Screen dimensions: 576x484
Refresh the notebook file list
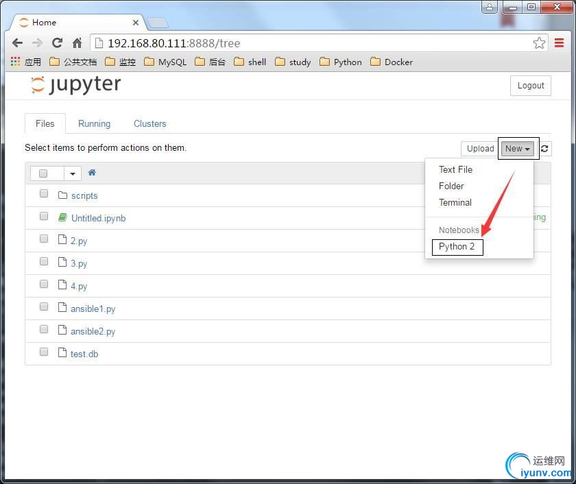pyautogui.click(x=544, y=148)
